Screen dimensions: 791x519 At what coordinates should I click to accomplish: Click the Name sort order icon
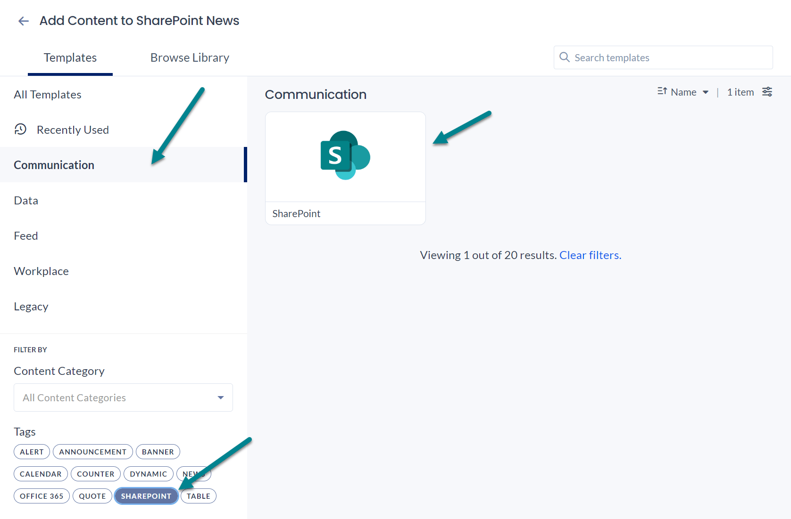point(662,92)
